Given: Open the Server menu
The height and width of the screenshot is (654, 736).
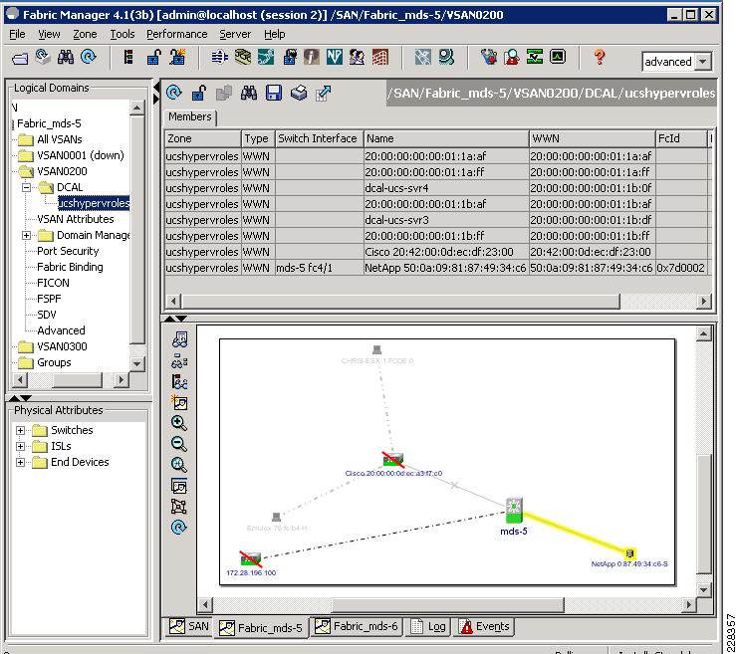Looking at the screenshot, I should tap(235, 34).
